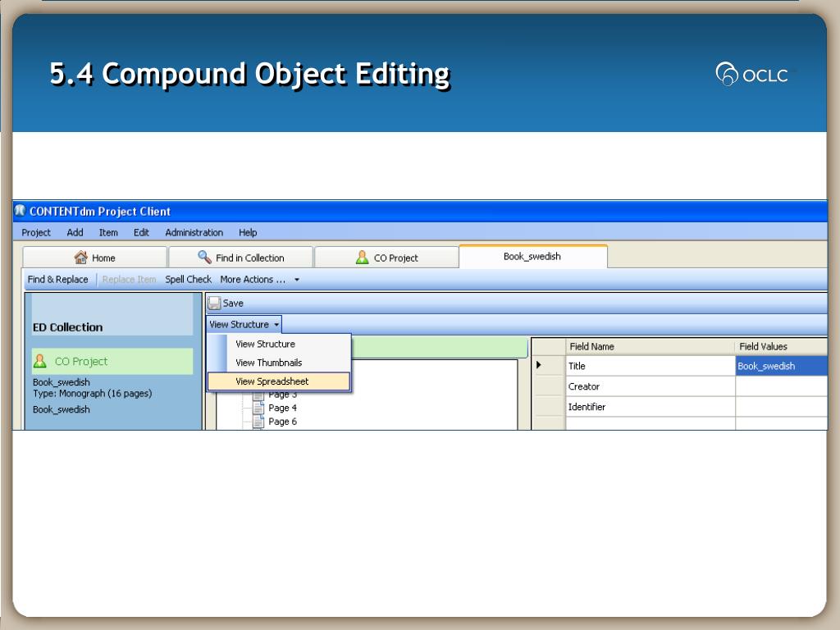
Task: Click the Field Name column header
Action: point(651,347)
